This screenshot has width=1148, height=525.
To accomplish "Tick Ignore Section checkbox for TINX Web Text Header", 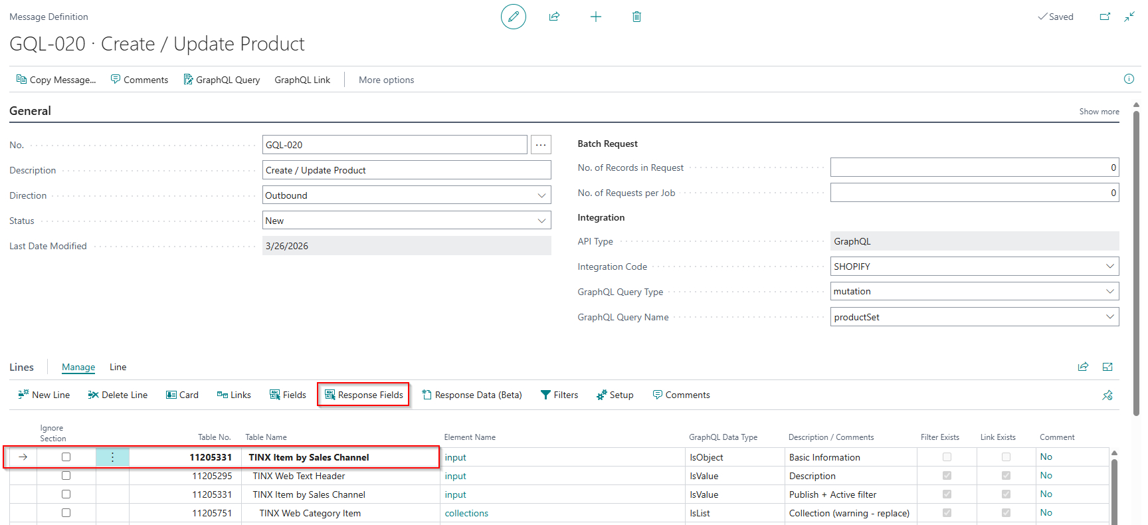I will (x=66, y=476).
